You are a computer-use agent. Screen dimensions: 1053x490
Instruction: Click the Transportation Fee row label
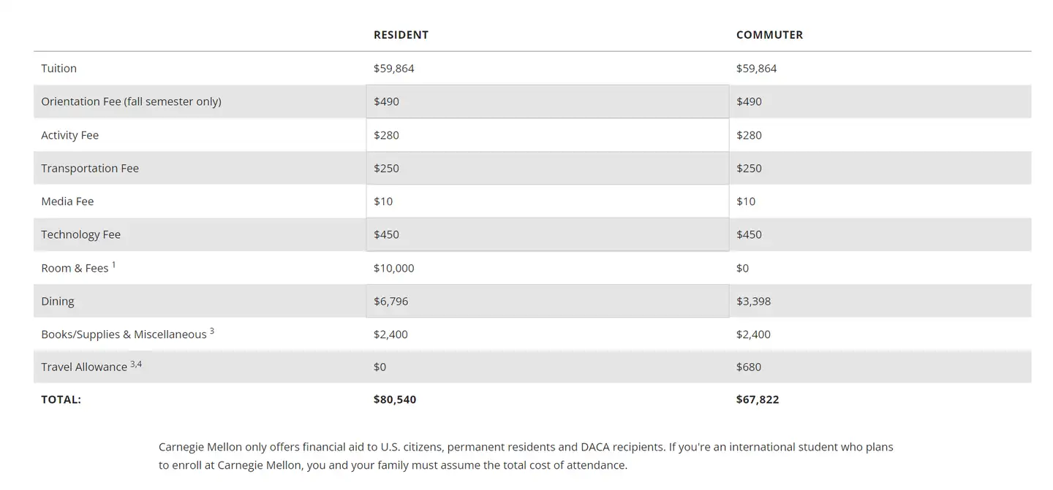click(89, 168)
